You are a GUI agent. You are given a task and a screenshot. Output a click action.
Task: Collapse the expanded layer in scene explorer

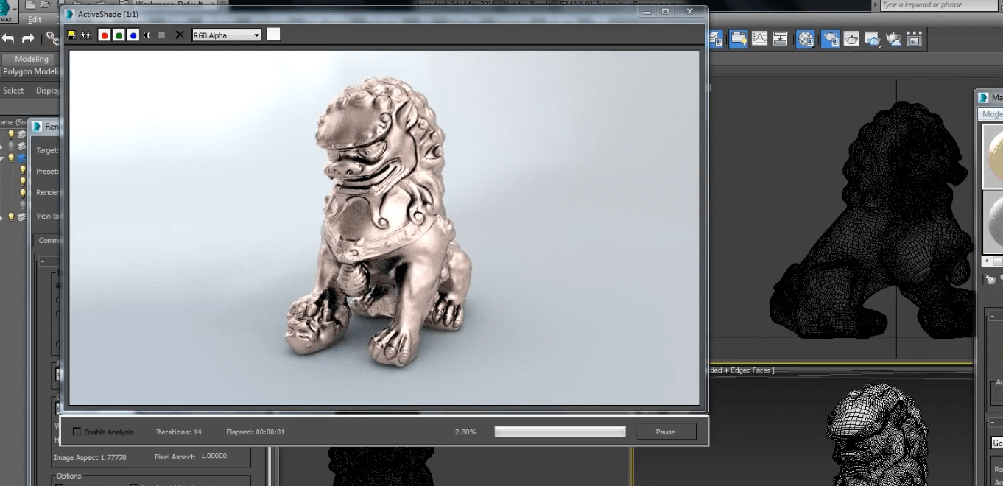click(2, 158)
